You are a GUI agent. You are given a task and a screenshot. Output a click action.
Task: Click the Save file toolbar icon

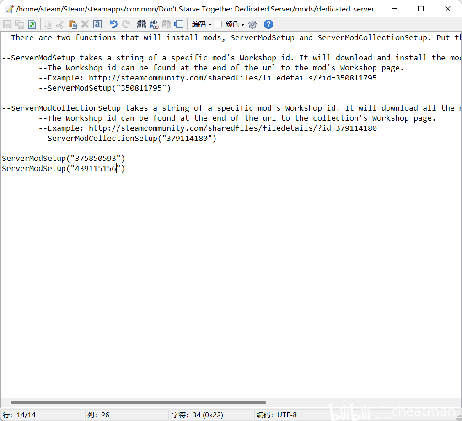pos(7,24)
